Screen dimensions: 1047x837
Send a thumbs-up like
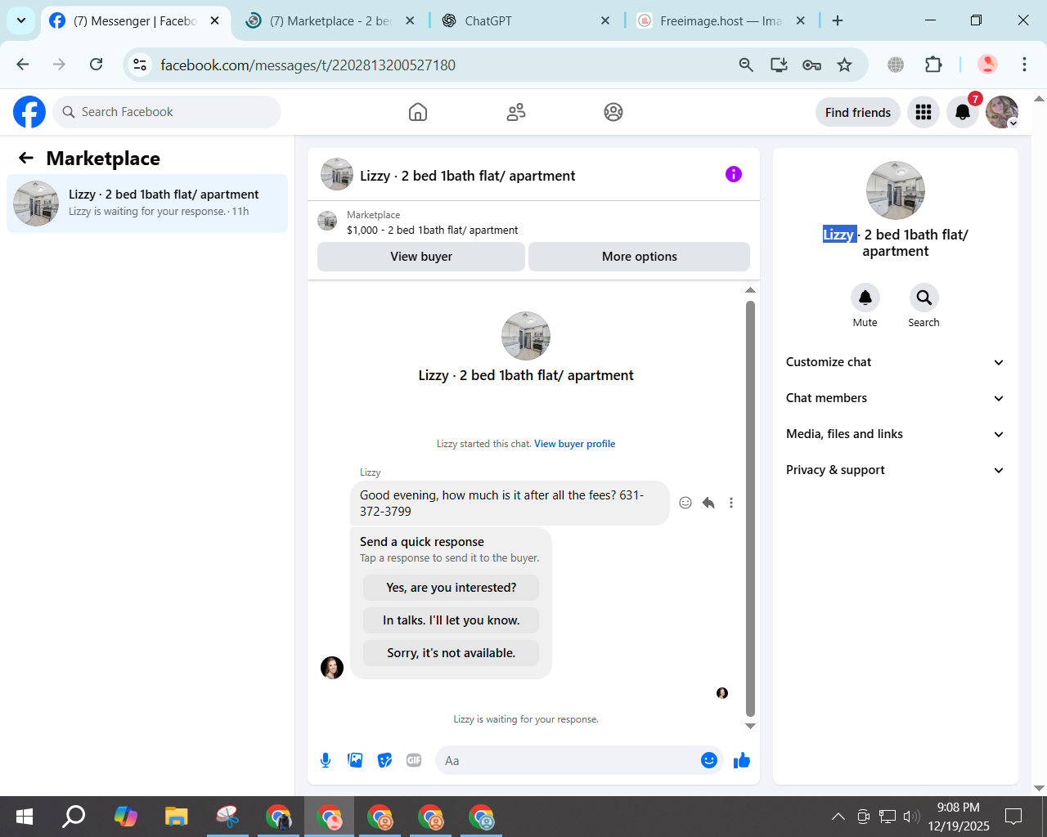pyautogui.click(x=742, y=760)
